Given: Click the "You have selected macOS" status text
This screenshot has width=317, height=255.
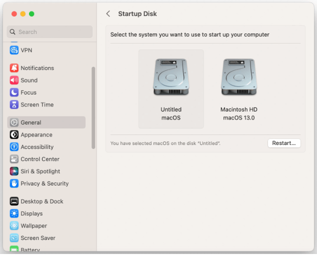Looking at the screenshot, I should tap(165, 143).
